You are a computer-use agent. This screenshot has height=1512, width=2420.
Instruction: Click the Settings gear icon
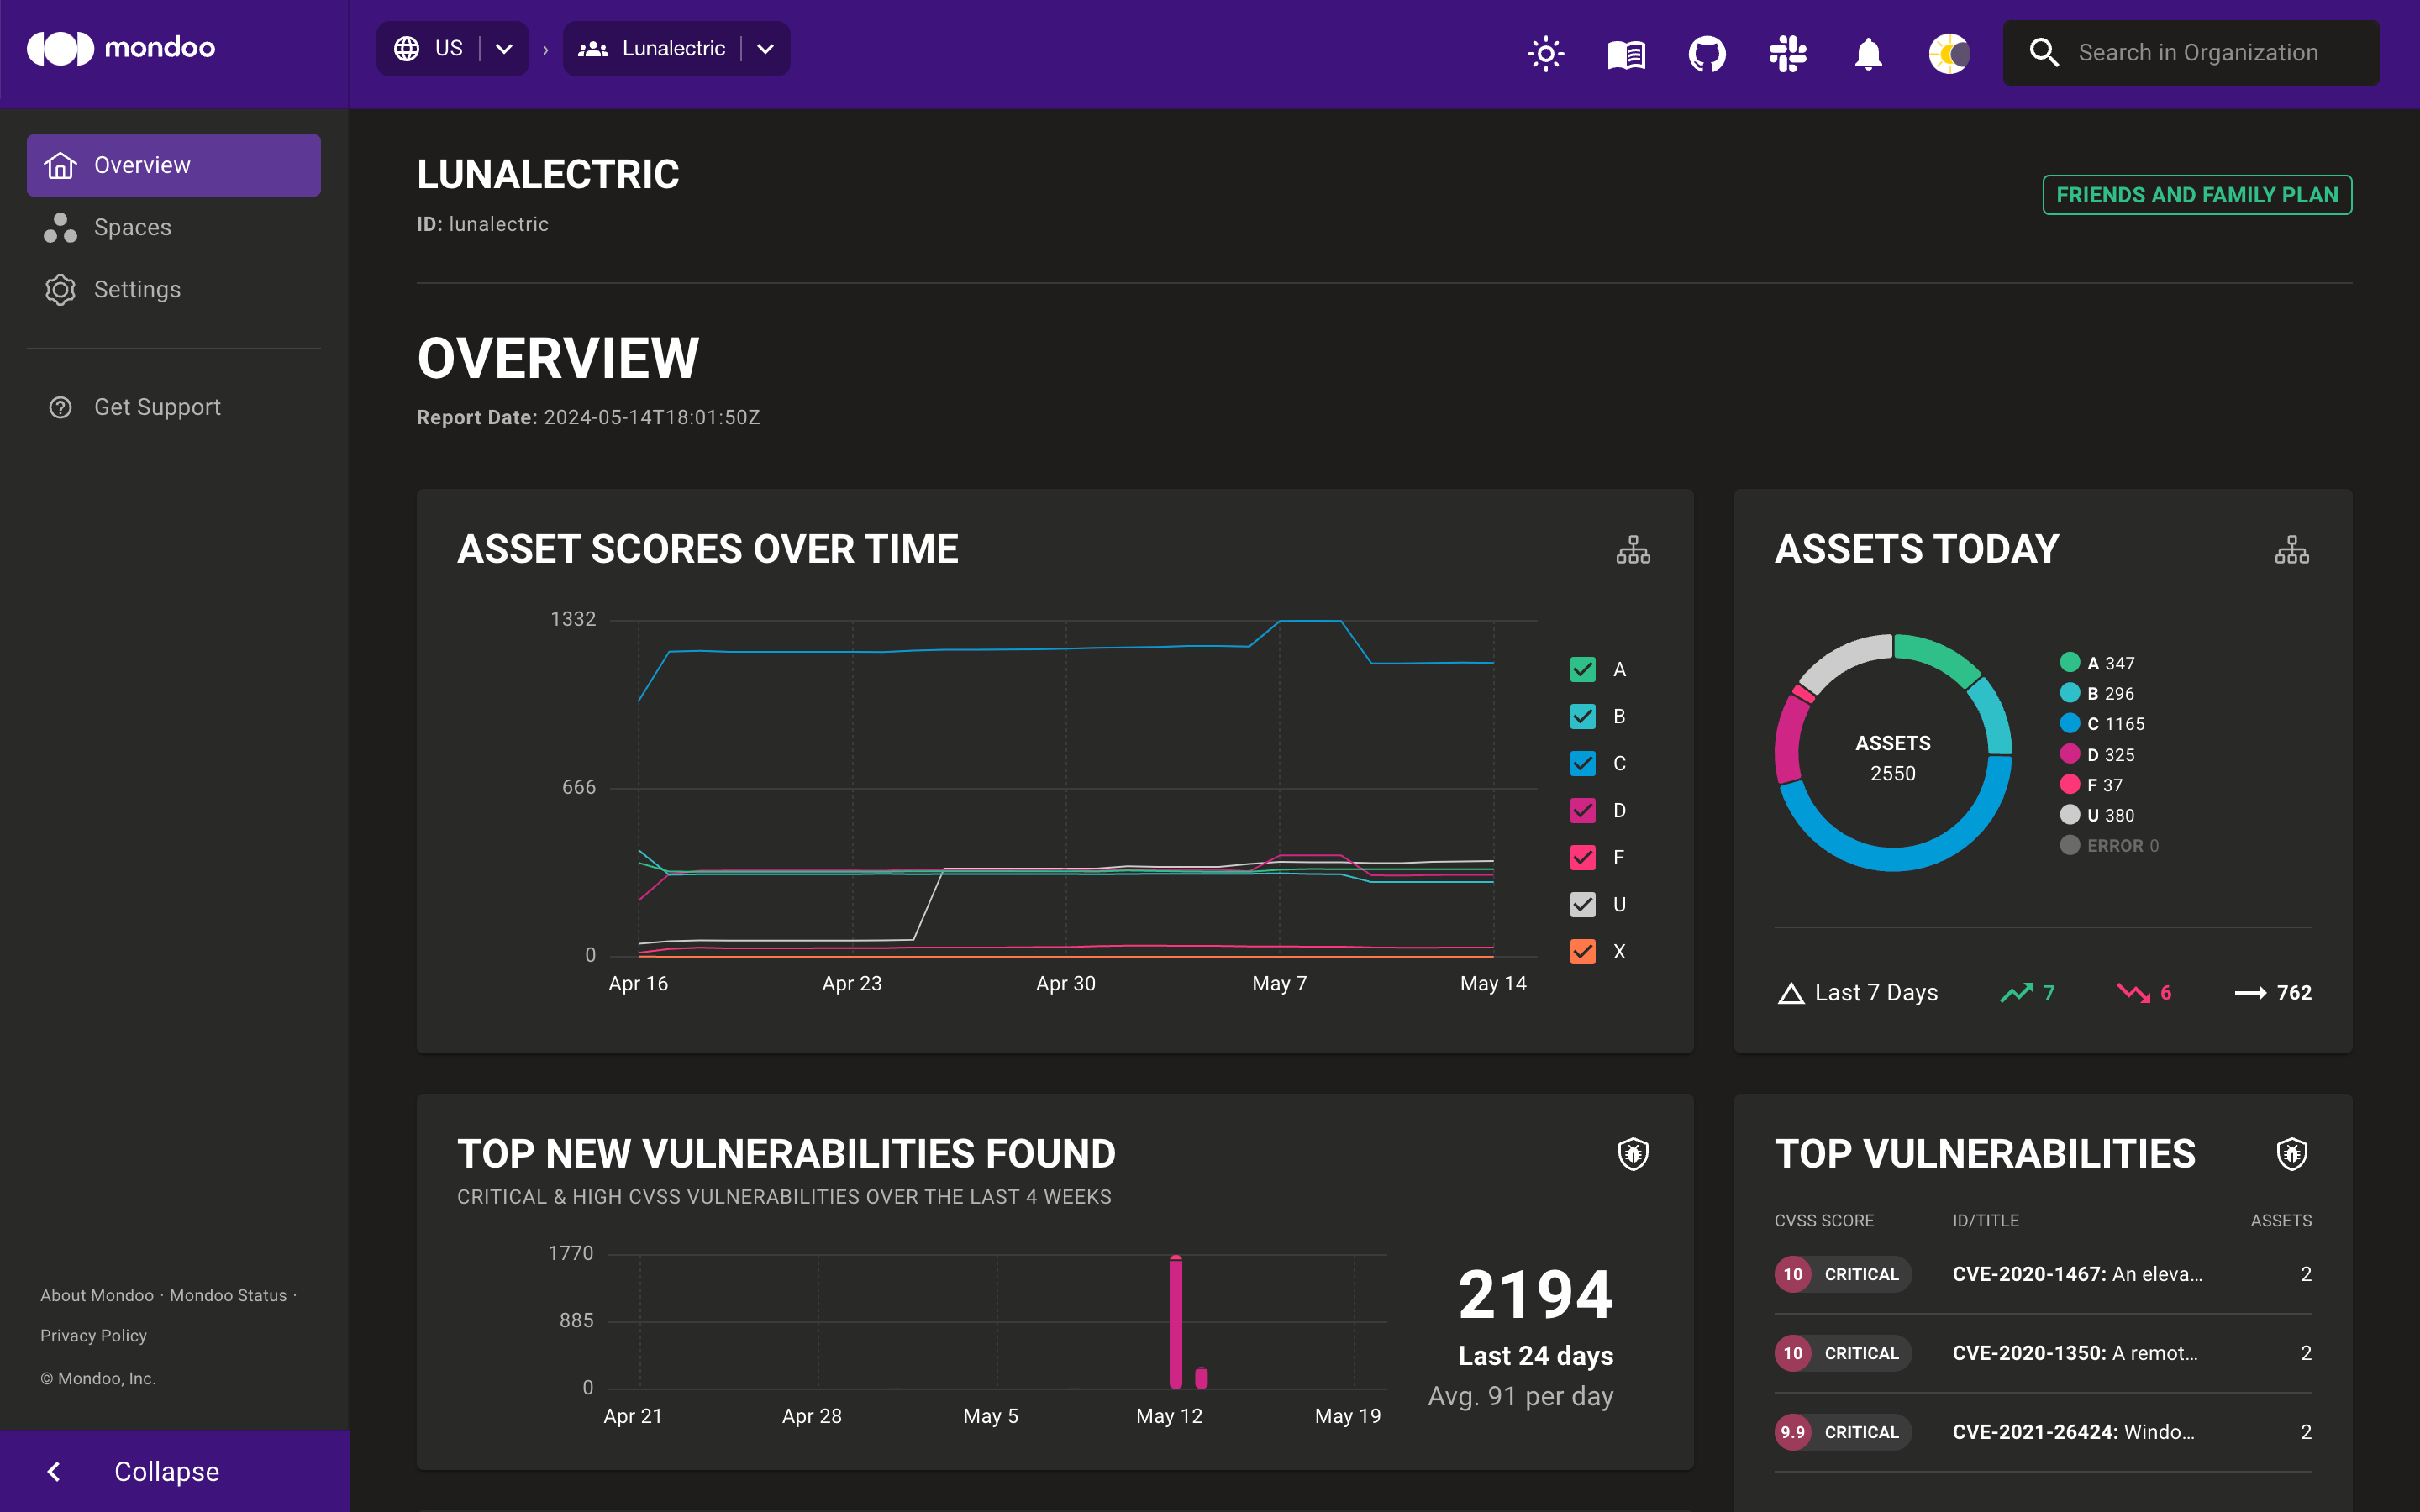60,289
